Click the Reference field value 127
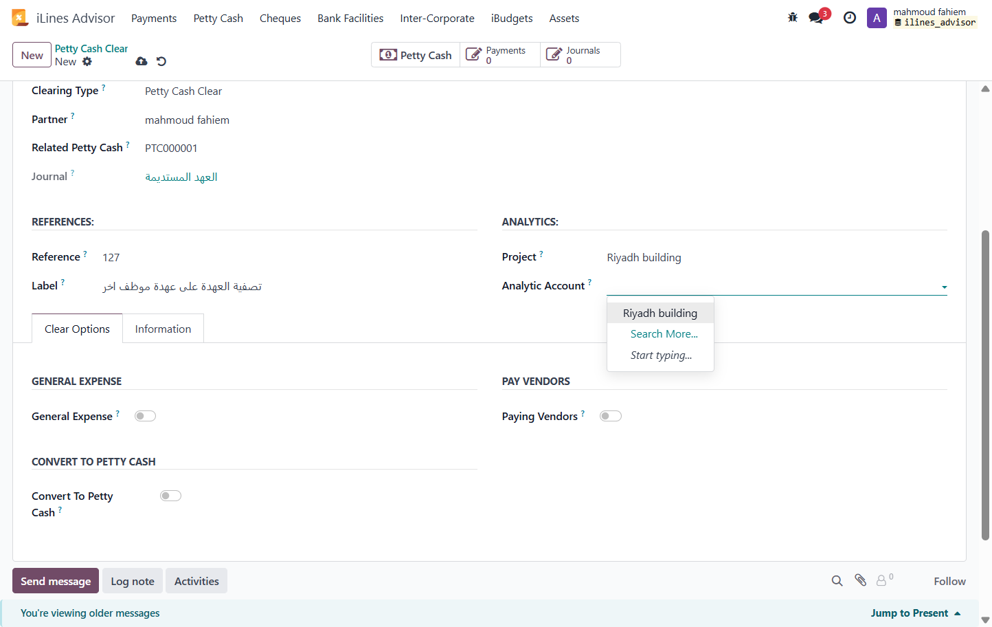992x627 pixels. pyautogui.click(x=111, y=258)
